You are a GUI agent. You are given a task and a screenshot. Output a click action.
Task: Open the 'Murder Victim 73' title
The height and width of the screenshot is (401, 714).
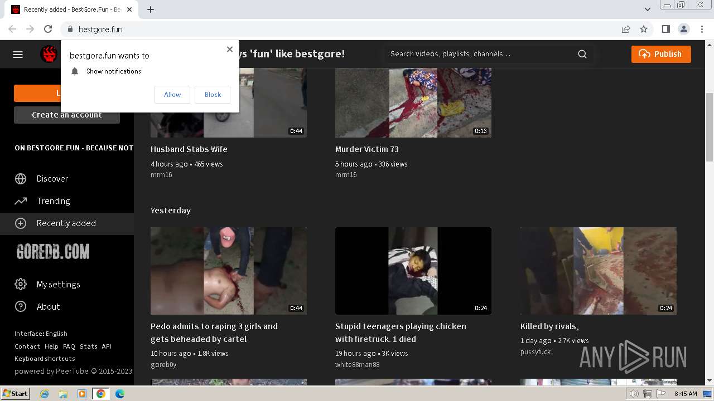[x=367, y=149]
